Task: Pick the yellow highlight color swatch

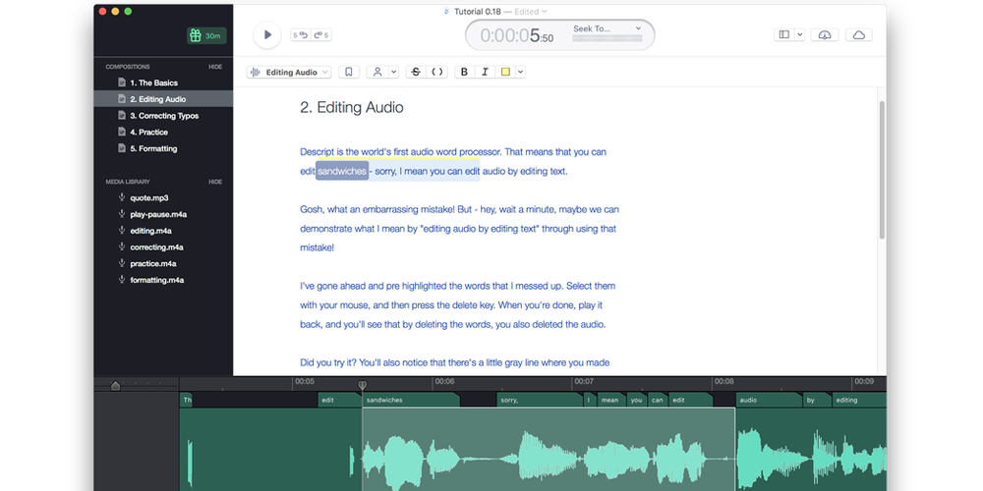Action: pyautogui.click(x=505, y=72)
